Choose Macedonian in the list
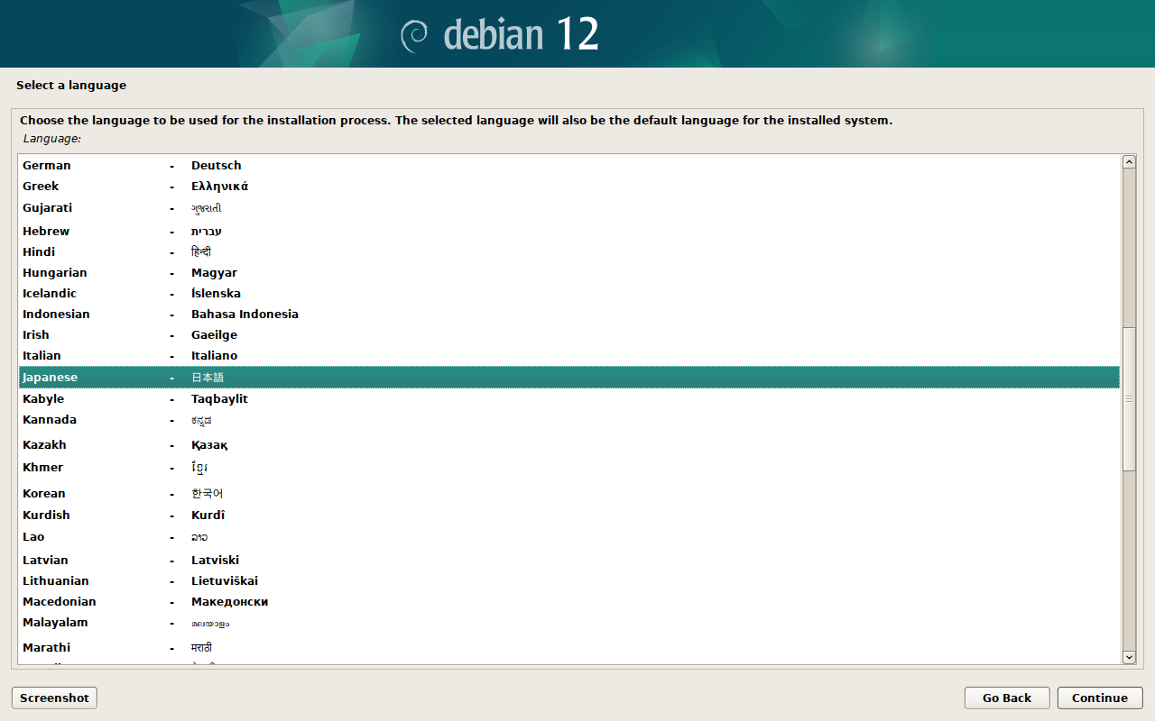Viewport: 1155px width, 721px height. (x=569, y=601)
